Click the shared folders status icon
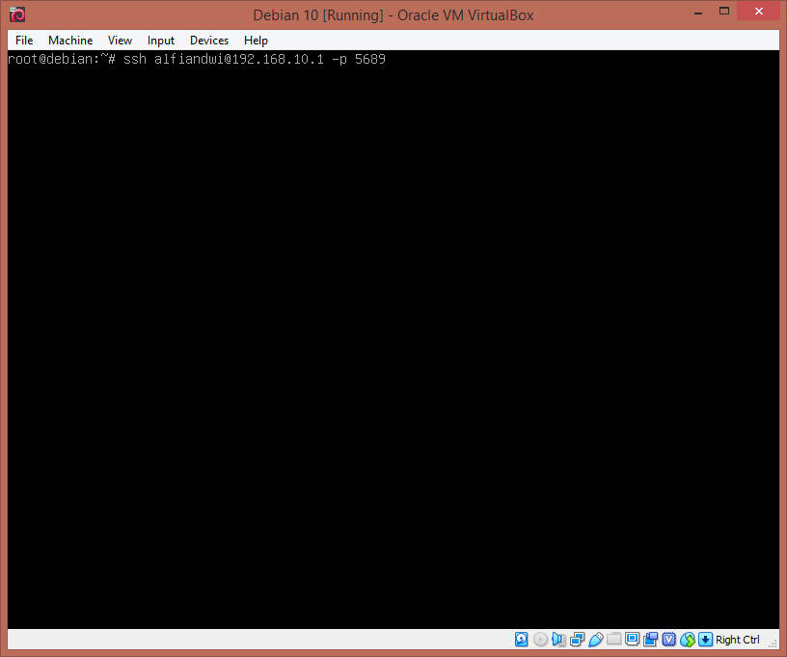Screen dimensions: 787x657 (x=613, y=640)
